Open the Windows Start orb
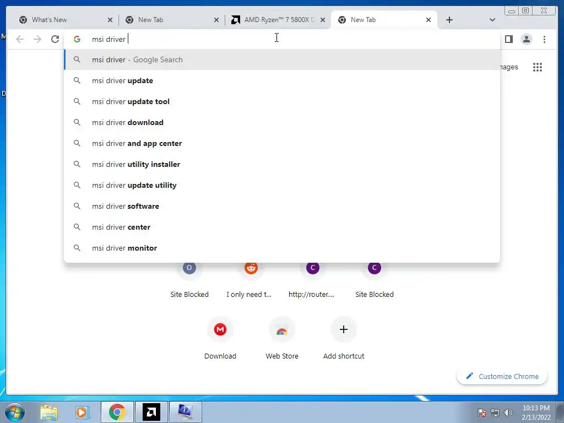The height and width of the screenshot is (423, 564). (15, 412)
